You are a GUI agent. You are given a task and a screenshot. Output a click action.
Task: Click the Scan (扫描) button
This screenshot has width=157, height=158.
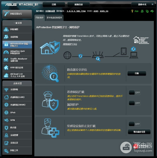point(137,73)
